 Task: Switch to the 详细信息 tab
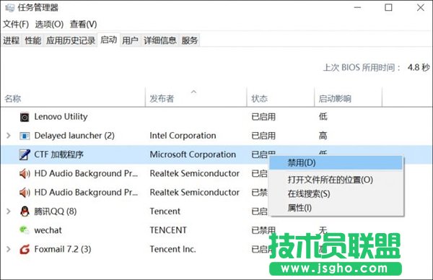pos(160,40)
